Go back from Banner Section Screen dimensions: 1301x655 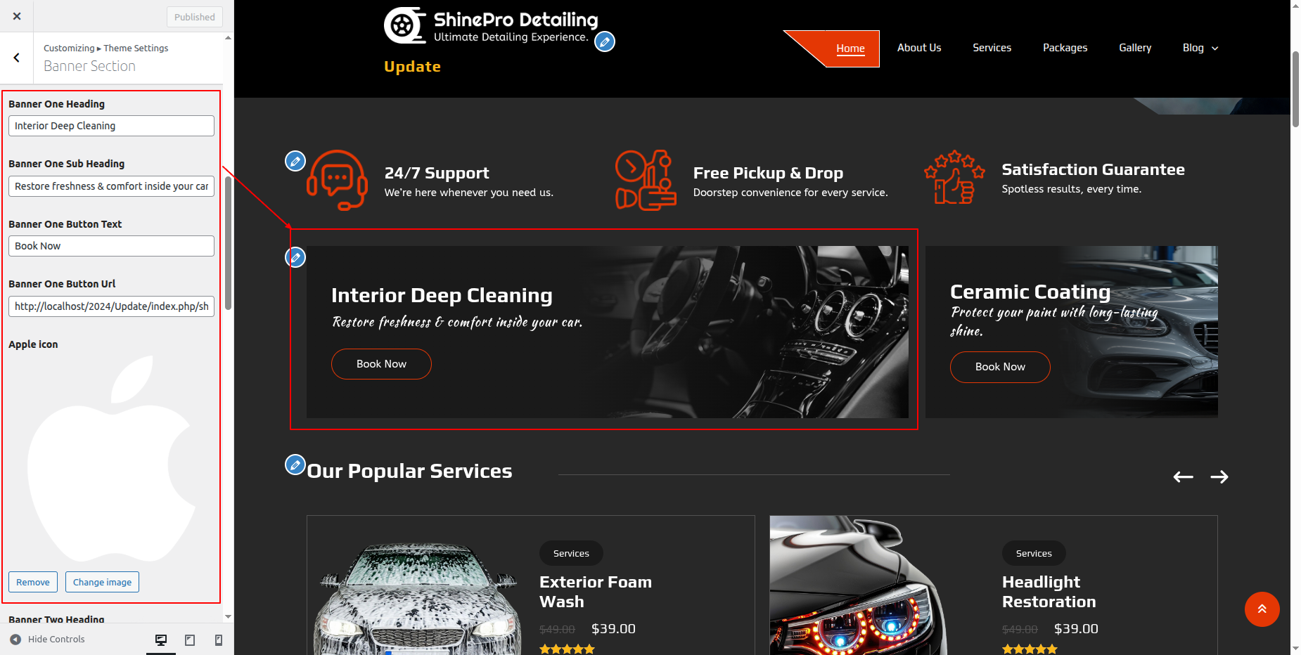[17, 58]
